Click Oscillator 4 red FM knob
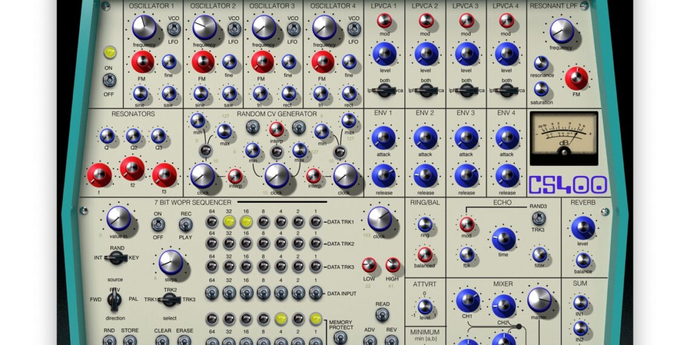This screenshot has height=345, width=690. [323, 62]
